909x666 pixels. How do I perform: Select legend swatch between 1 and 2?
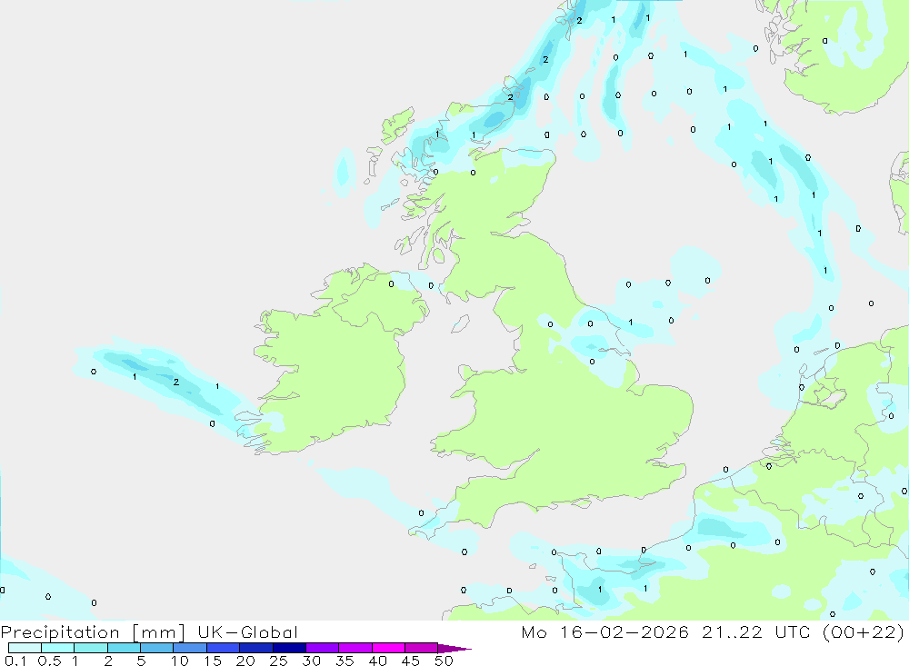(90, 648)
